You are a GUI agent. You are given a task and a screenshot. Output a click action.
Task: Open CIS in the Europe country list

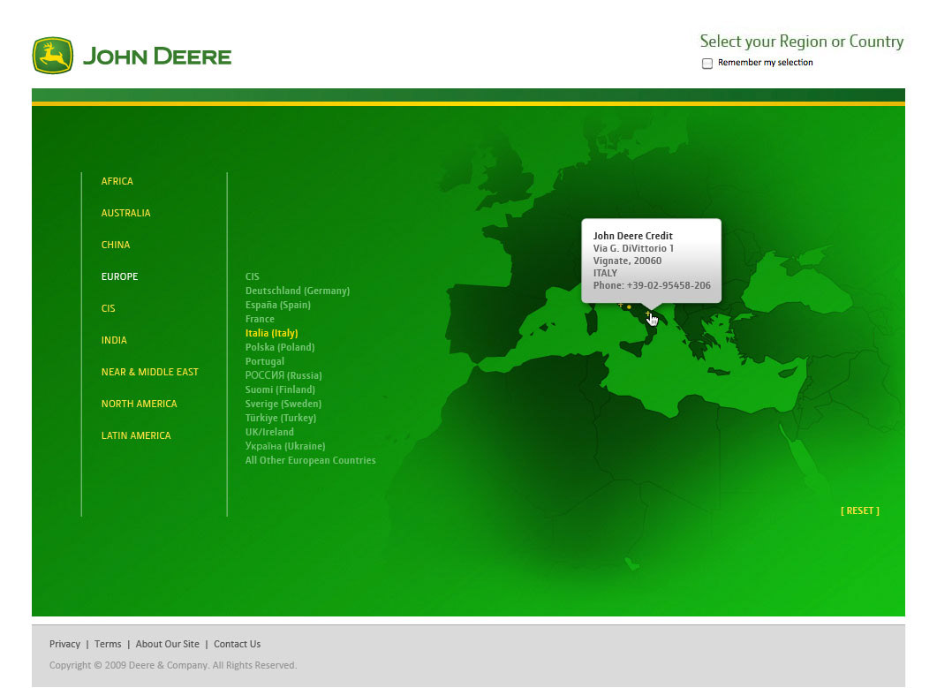click(x=253, y=276)
